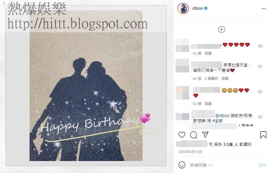The width and height of the screenshot is (270, 173).
Task: Open the stboo username link
Action: point(198,8)
